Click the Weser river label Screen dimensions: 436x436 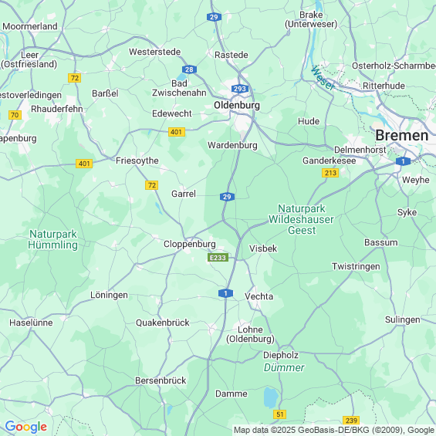(x=323, y=78)
